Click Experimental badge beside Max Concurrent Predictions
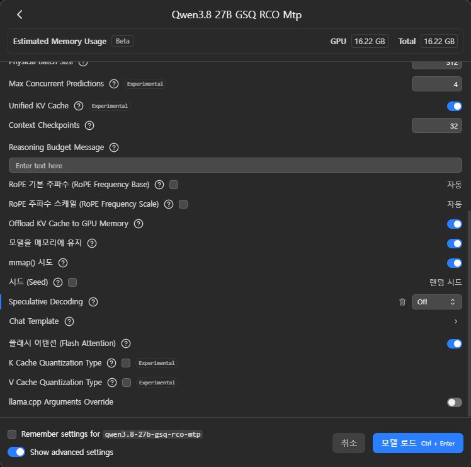Image resolution: width=471 pixels, height=467 pixels. pos(145,84)
